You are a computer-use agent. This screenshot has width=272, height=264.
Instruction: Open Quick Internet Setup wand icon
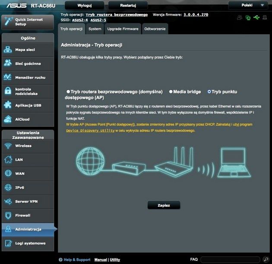pos(8,22)
